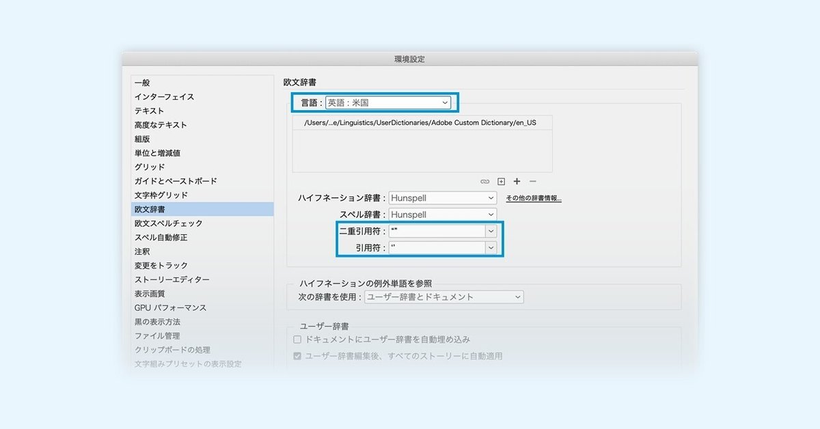The width and height of the screenshot is (820, 429).
Task: Click the new user dictionary icon
Action: tap(501, 181)
